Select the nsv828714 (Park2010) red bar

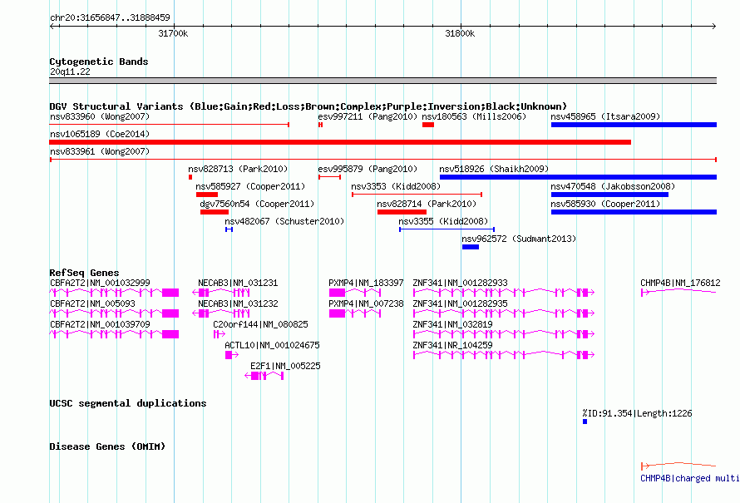[x=402, y=212]
